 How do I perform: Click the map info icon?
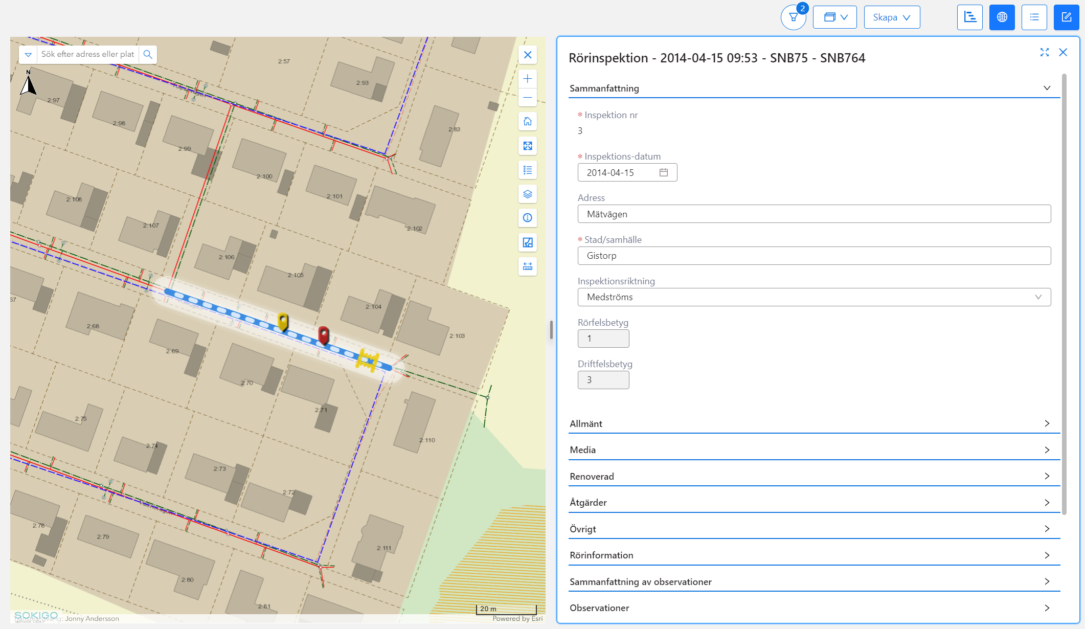point(528,218)
